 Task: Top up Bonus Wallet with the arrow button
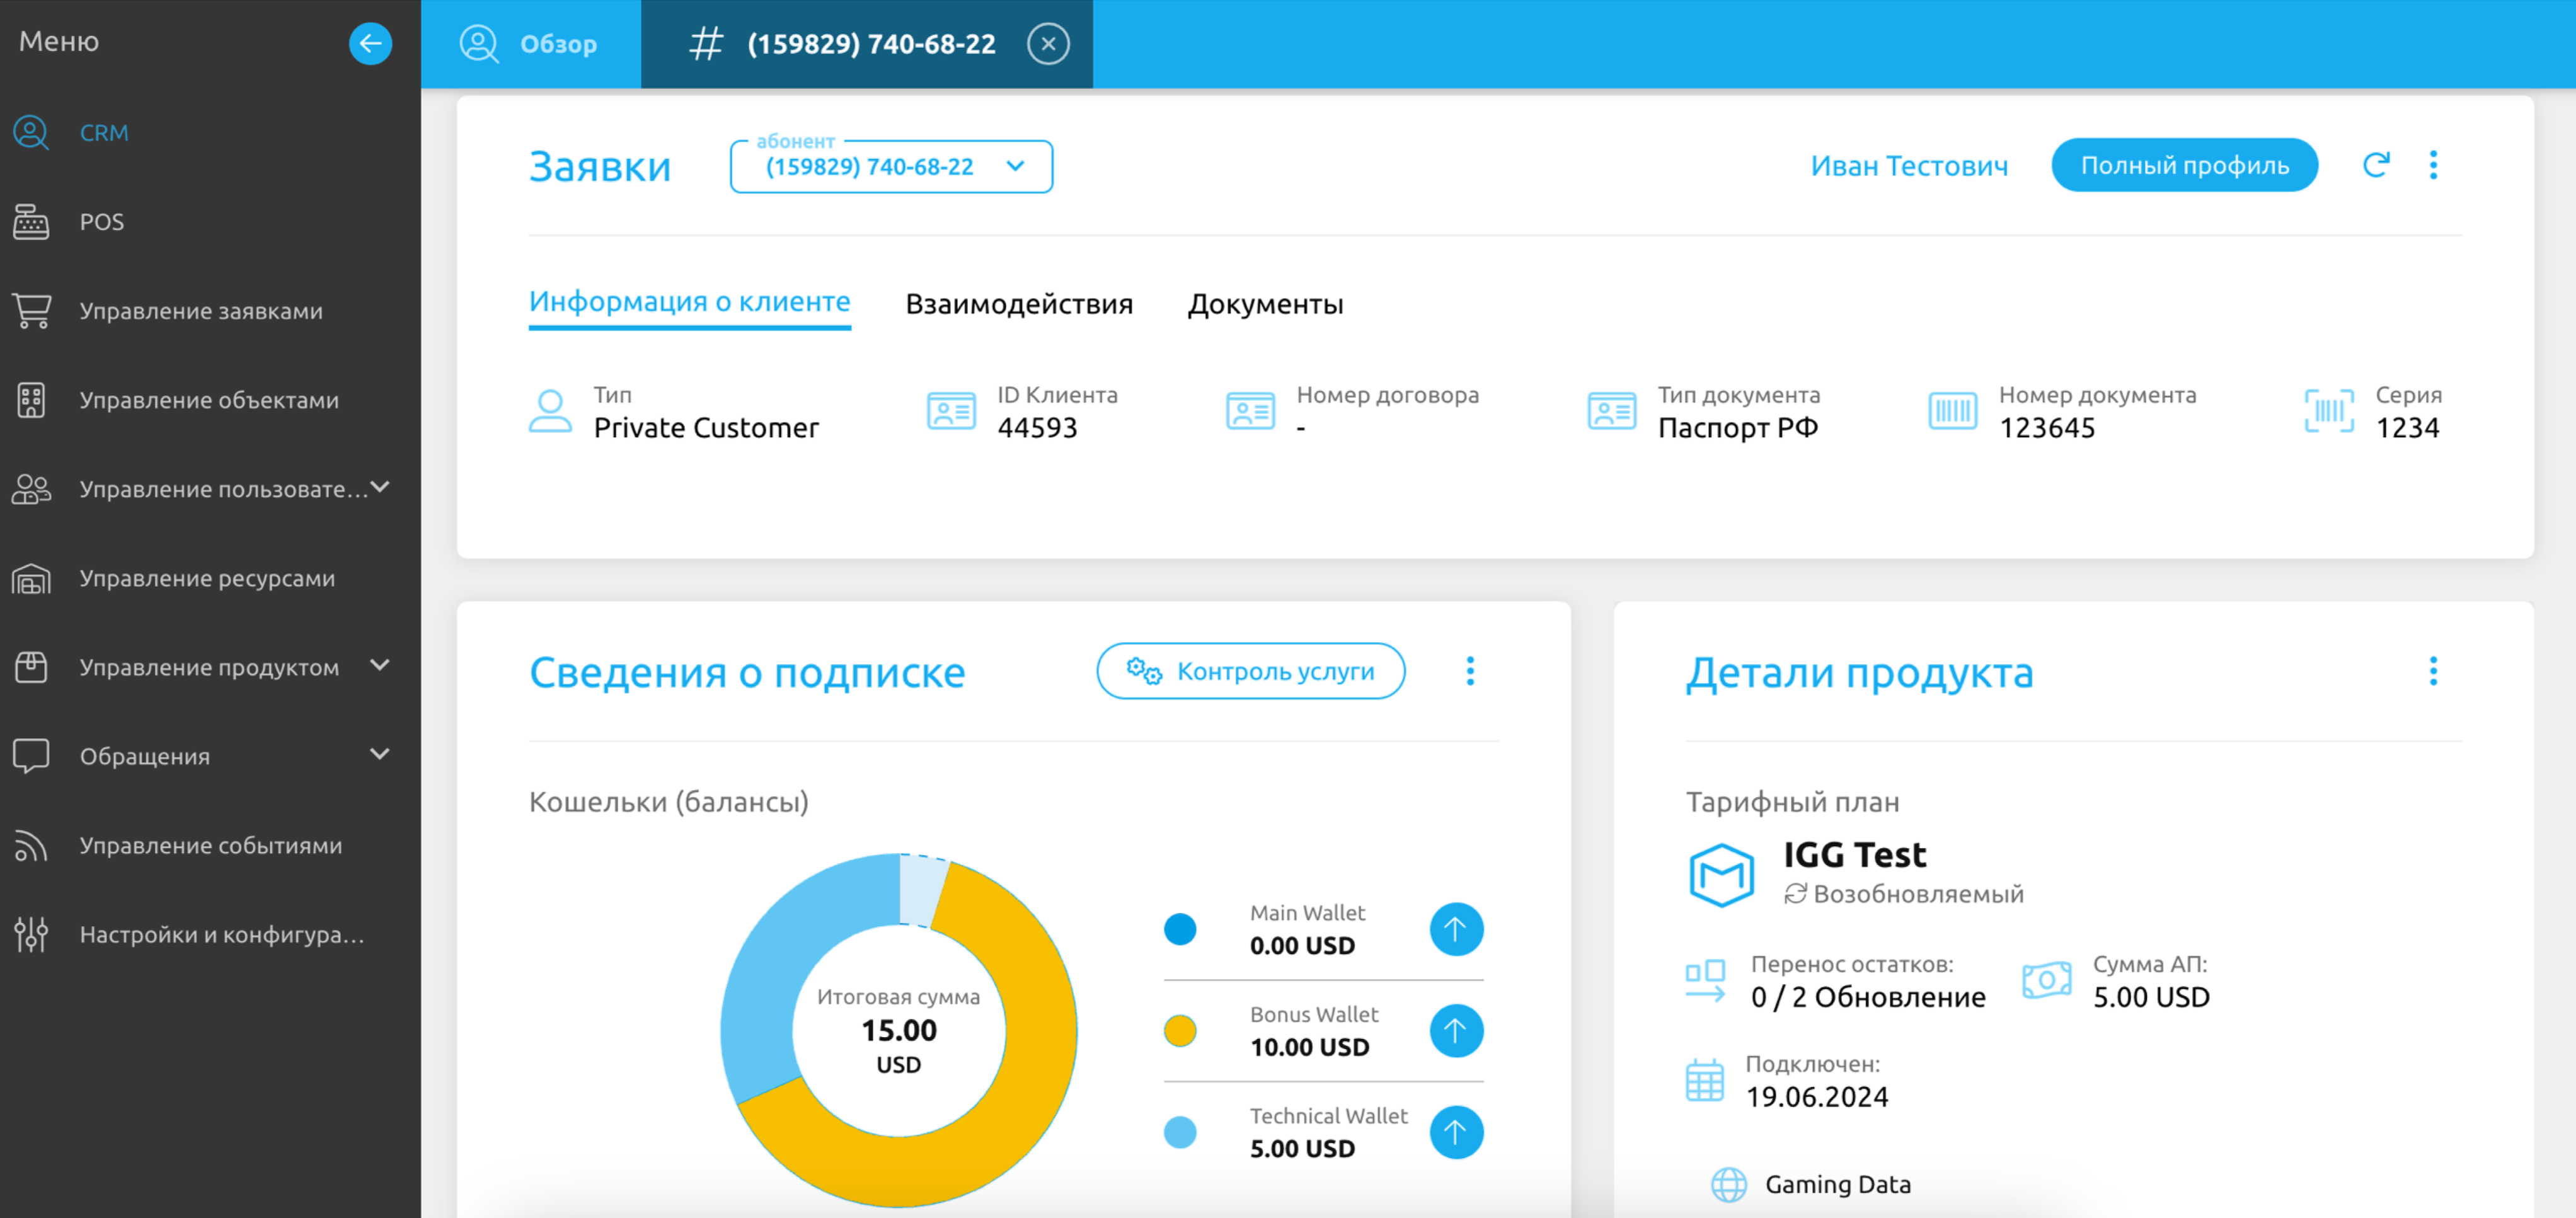[x=1455, y=1031]
